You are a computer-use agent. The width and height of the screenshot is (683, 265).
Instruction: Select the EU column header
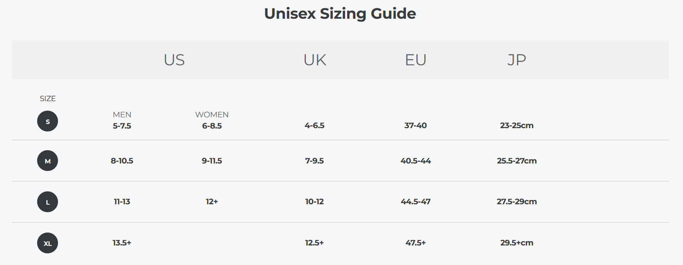(416, 60)
